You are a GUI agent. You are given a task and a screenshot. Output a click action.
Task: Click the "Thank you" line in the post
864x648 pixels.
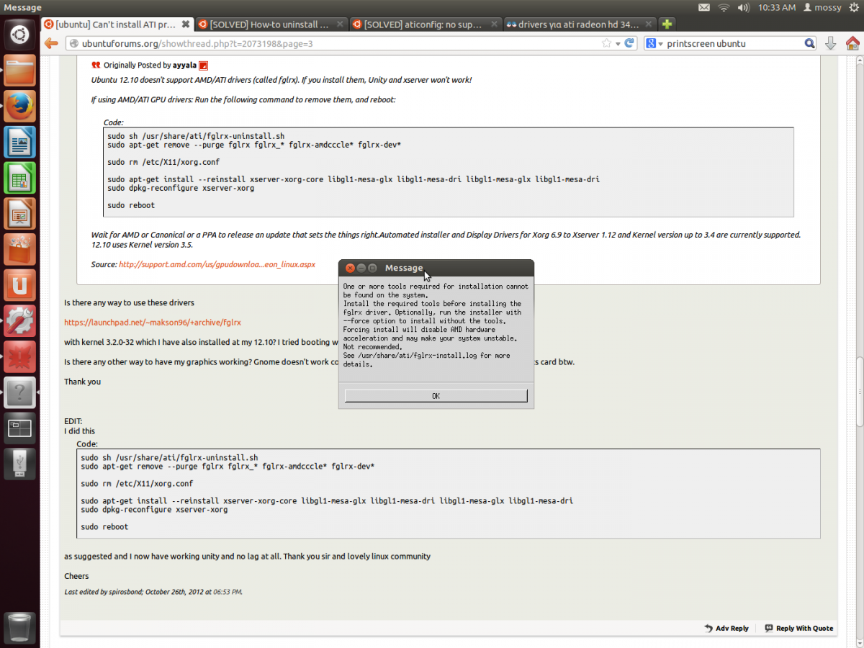click(x=82, y=382)
